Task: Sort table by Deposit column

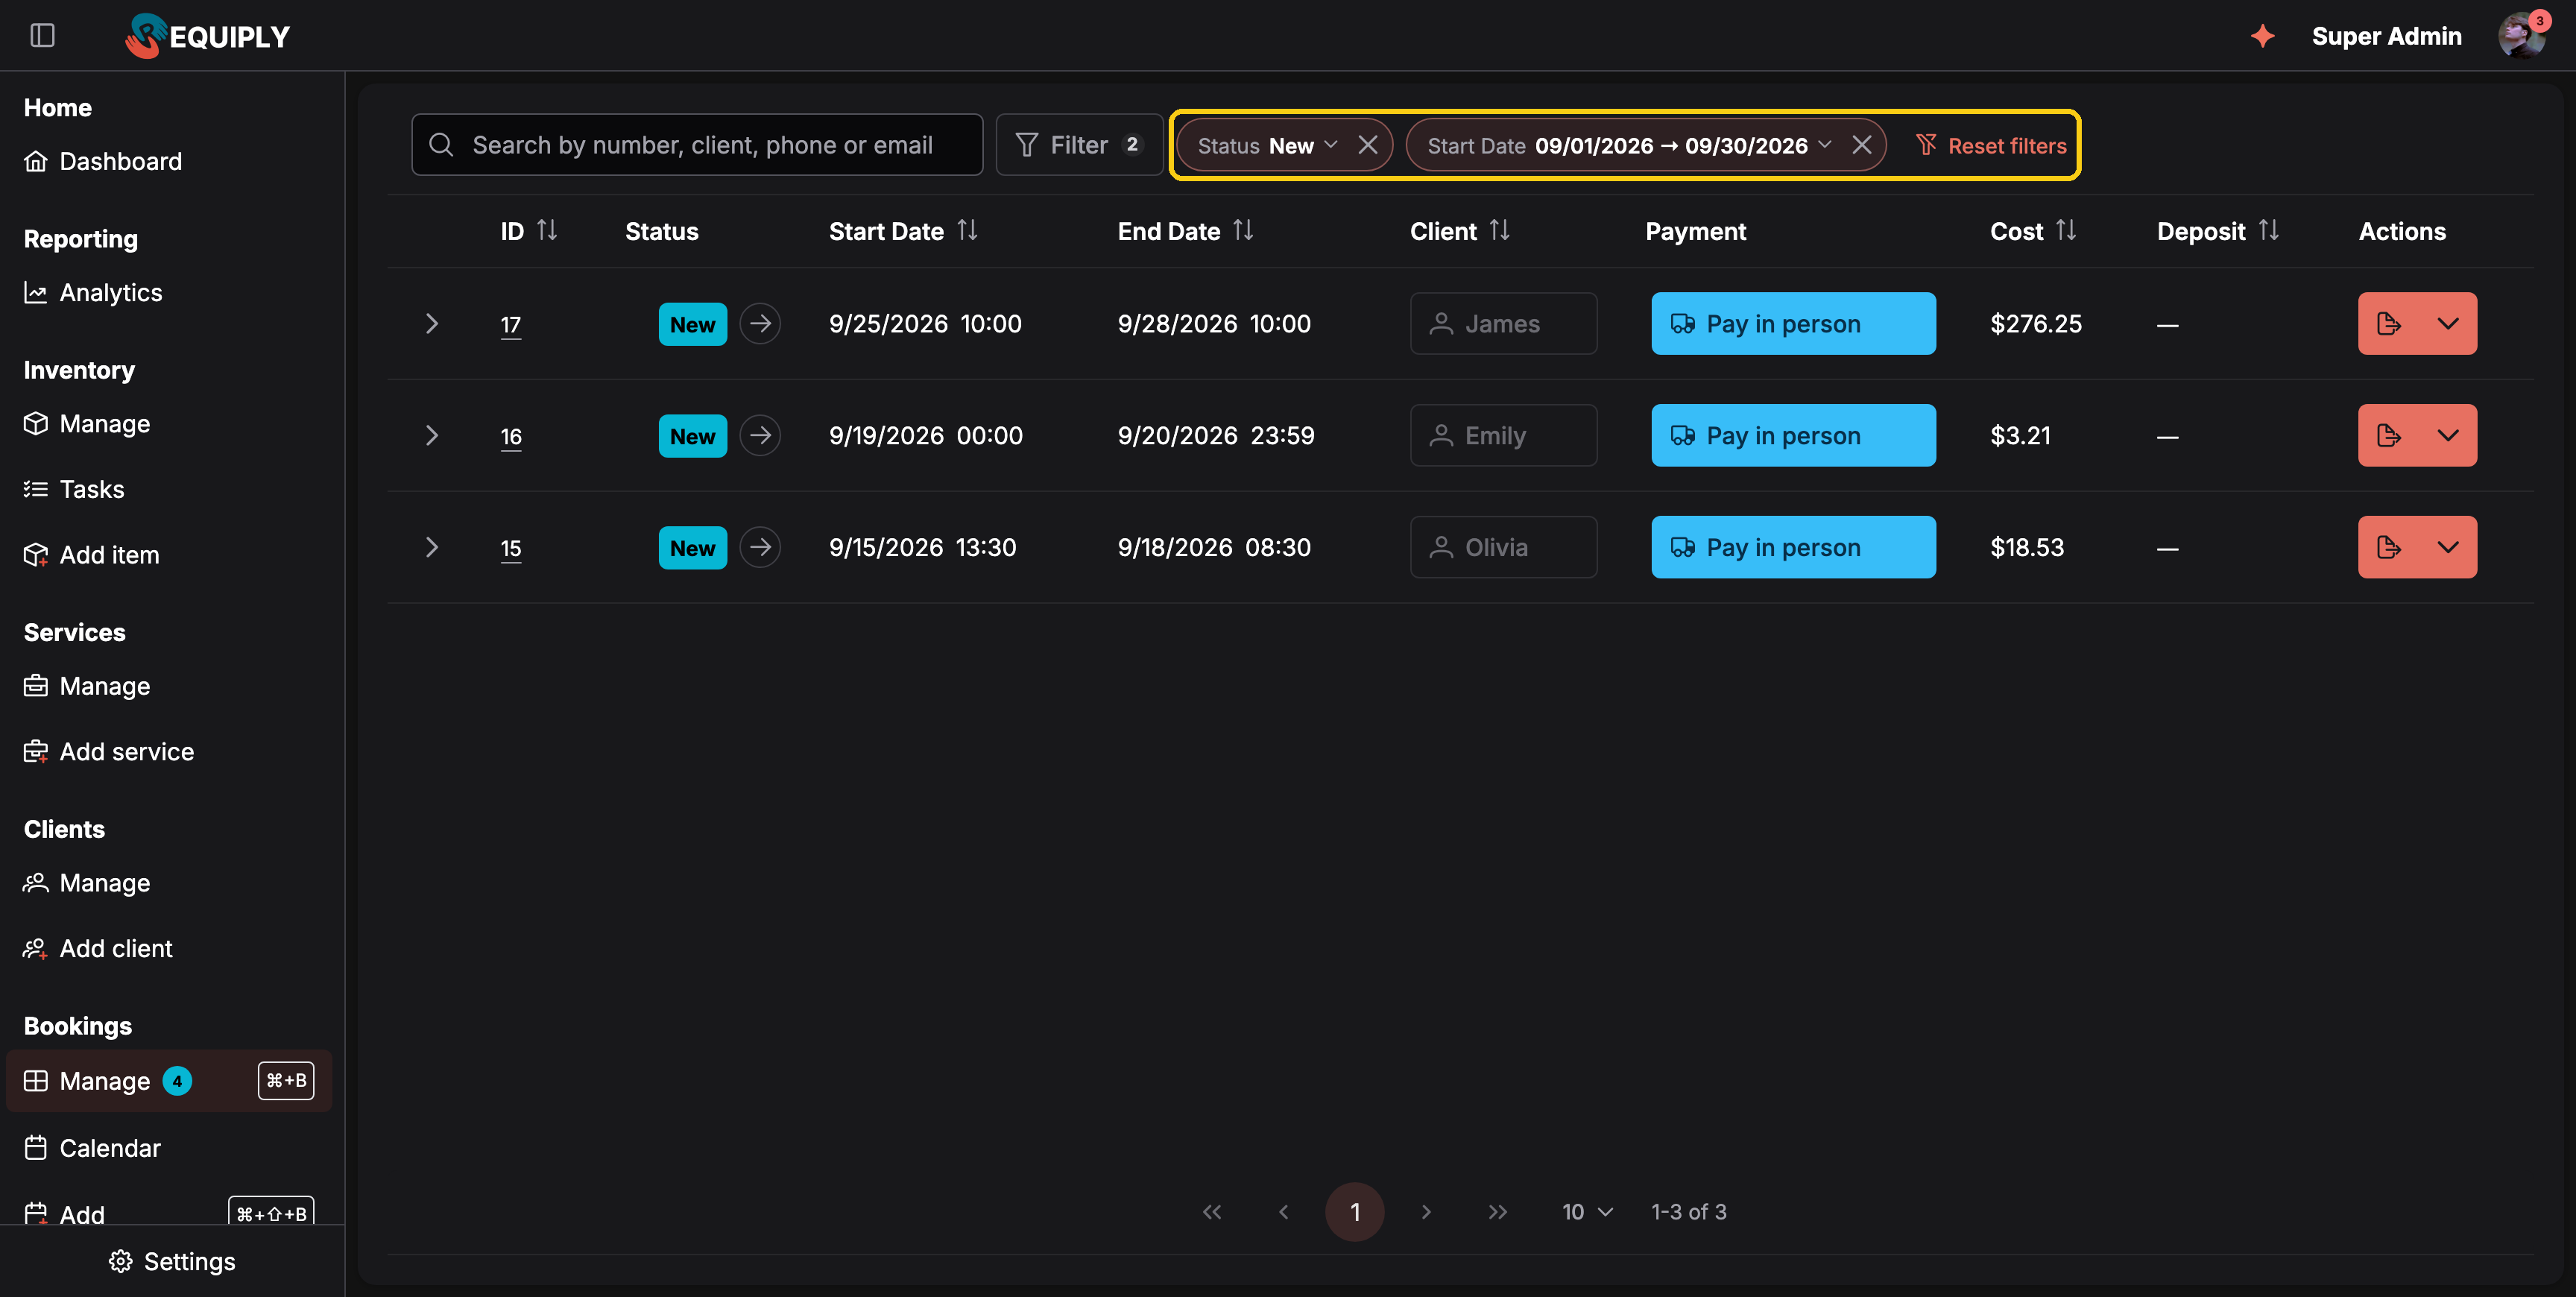Action: click(2269, 231)
